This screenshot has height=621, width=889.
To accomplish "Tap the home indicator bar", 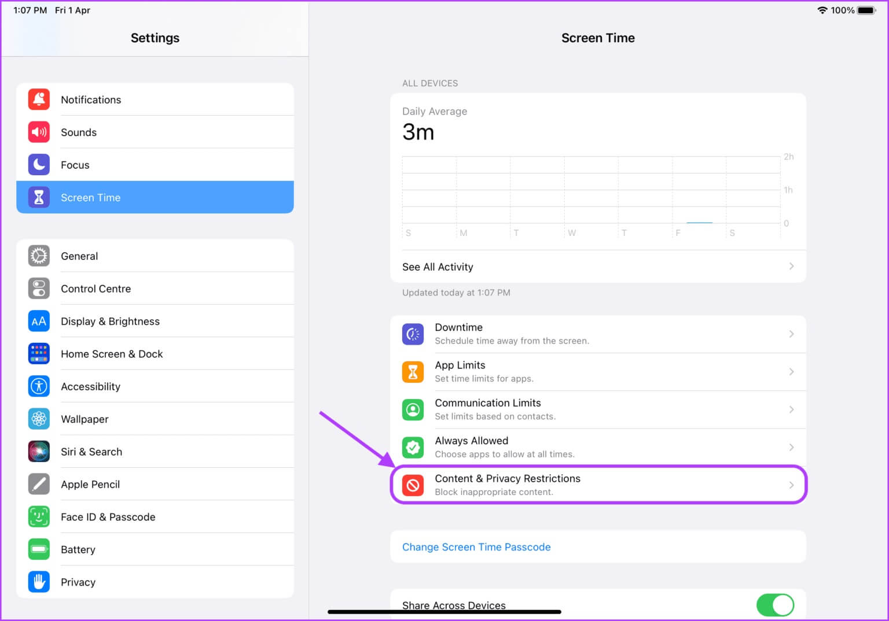I will (x=444, y=612).
